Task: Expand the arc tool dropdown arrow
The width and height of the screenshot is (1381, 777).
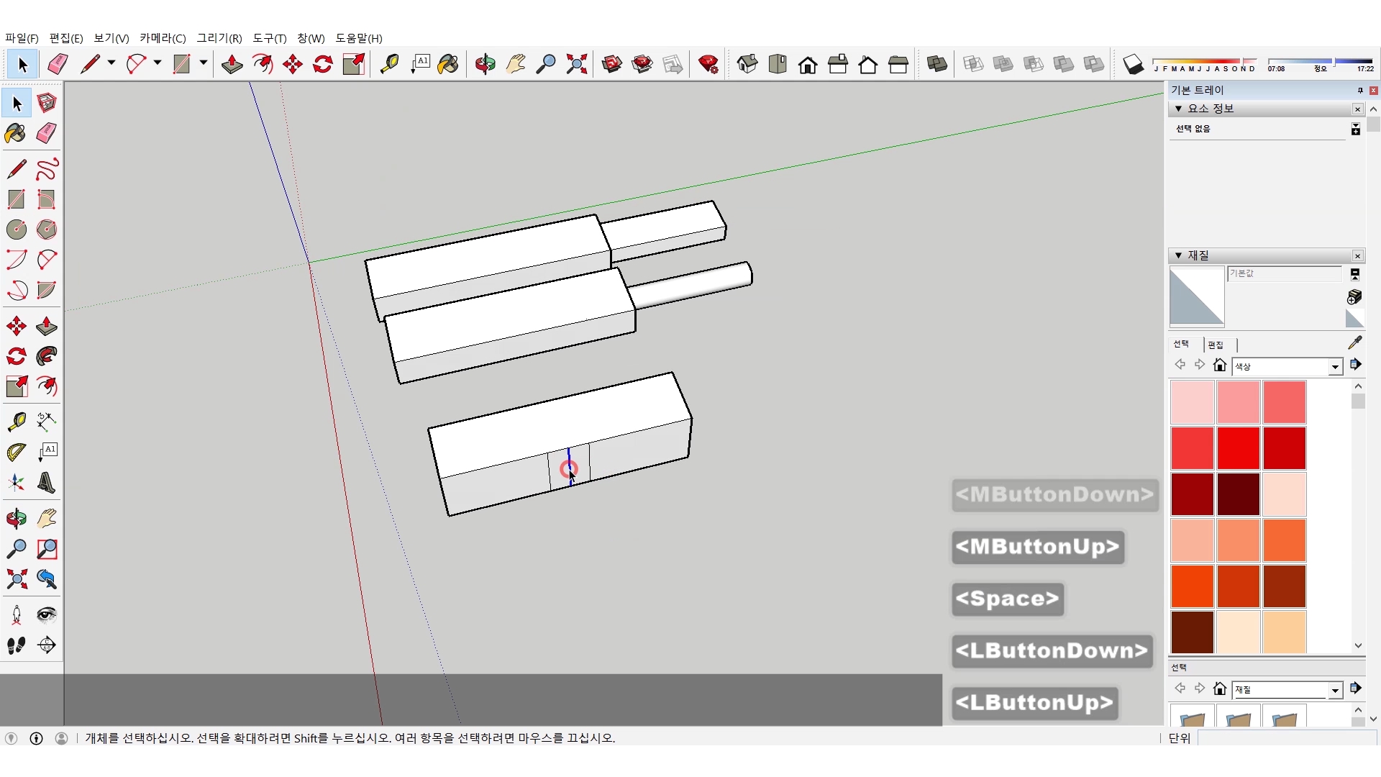Action: (x=157, y=63)
